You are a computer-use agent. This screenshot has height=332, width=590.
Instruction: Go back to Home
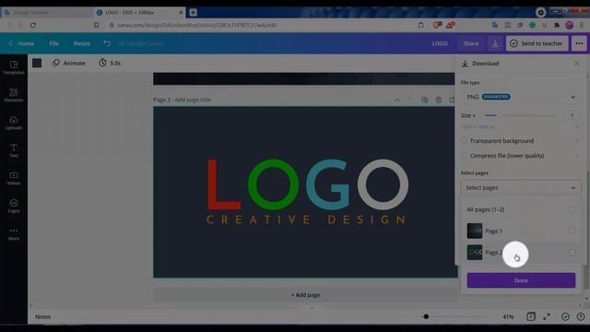click(x=21, y=43)
